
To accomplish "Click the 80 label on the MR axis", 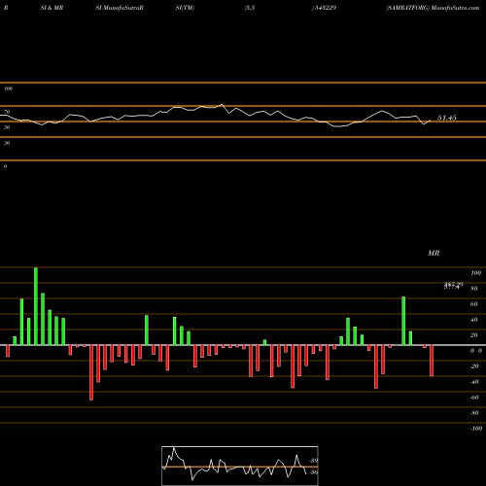I will click(x=474, y=289).
